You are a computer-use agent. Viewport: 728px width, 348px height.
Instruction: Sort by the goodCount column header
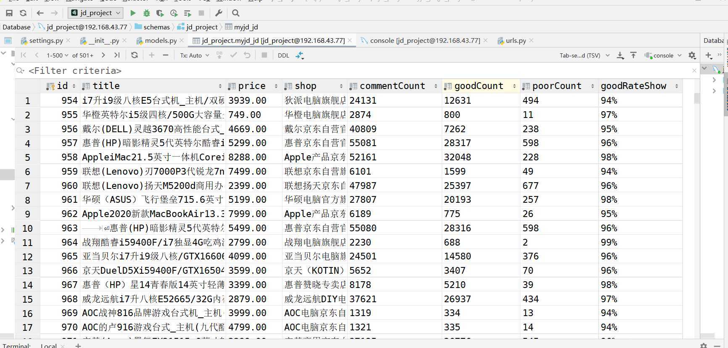tap(480, 86)
